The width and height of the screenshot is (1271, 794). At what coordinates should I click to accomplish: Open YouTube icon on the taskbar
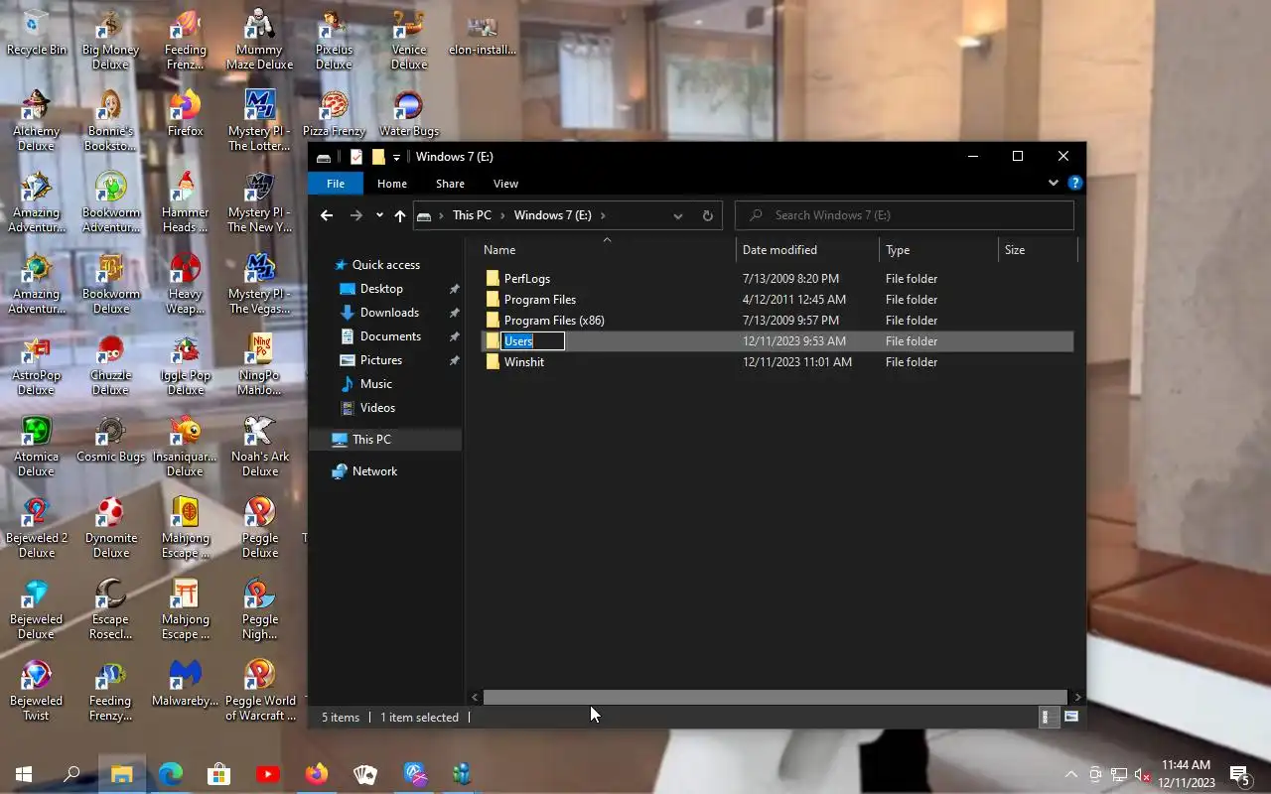tap(268, 774)
